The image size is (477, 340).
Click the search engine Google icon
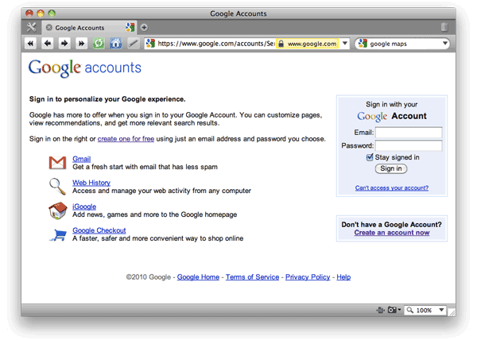point(363,44)
